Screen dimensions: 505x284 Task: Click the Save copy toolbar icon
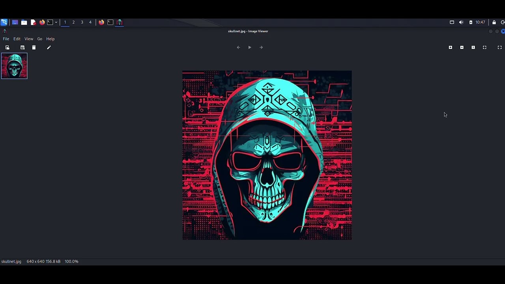pos(22,47)
